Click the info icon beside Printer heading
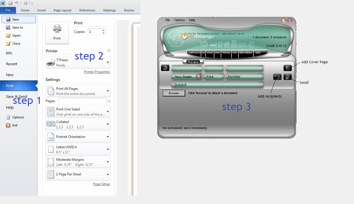The width and height of the screenshot is (354, 204). 109,51
